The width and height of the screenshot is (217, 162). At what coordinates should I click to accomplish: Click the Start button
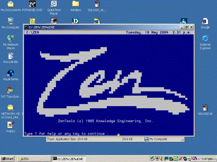pyautogui.click(x=8, y=159)
